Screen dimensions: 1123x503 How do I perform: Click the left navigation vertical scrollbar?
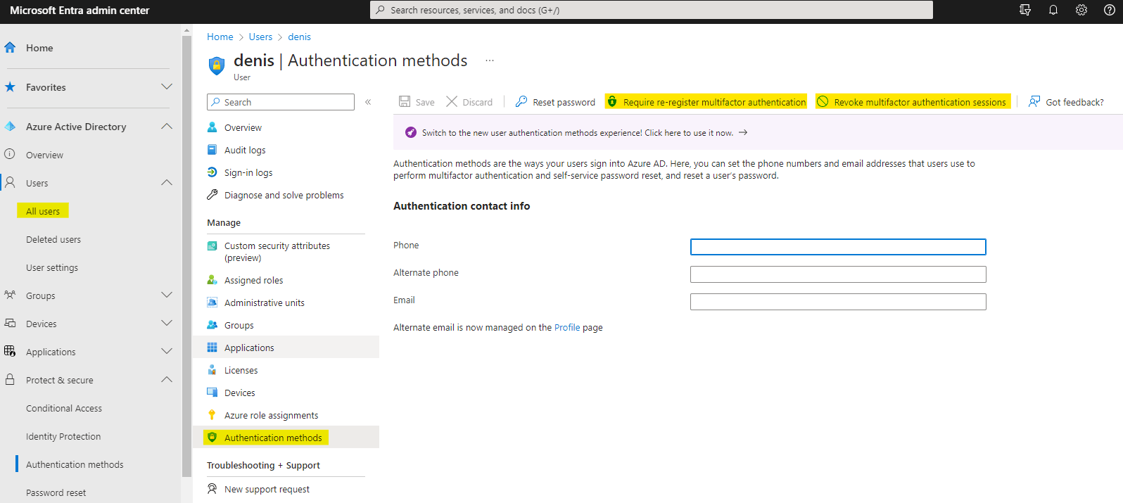pyautogui.click(x=186, y=257)
